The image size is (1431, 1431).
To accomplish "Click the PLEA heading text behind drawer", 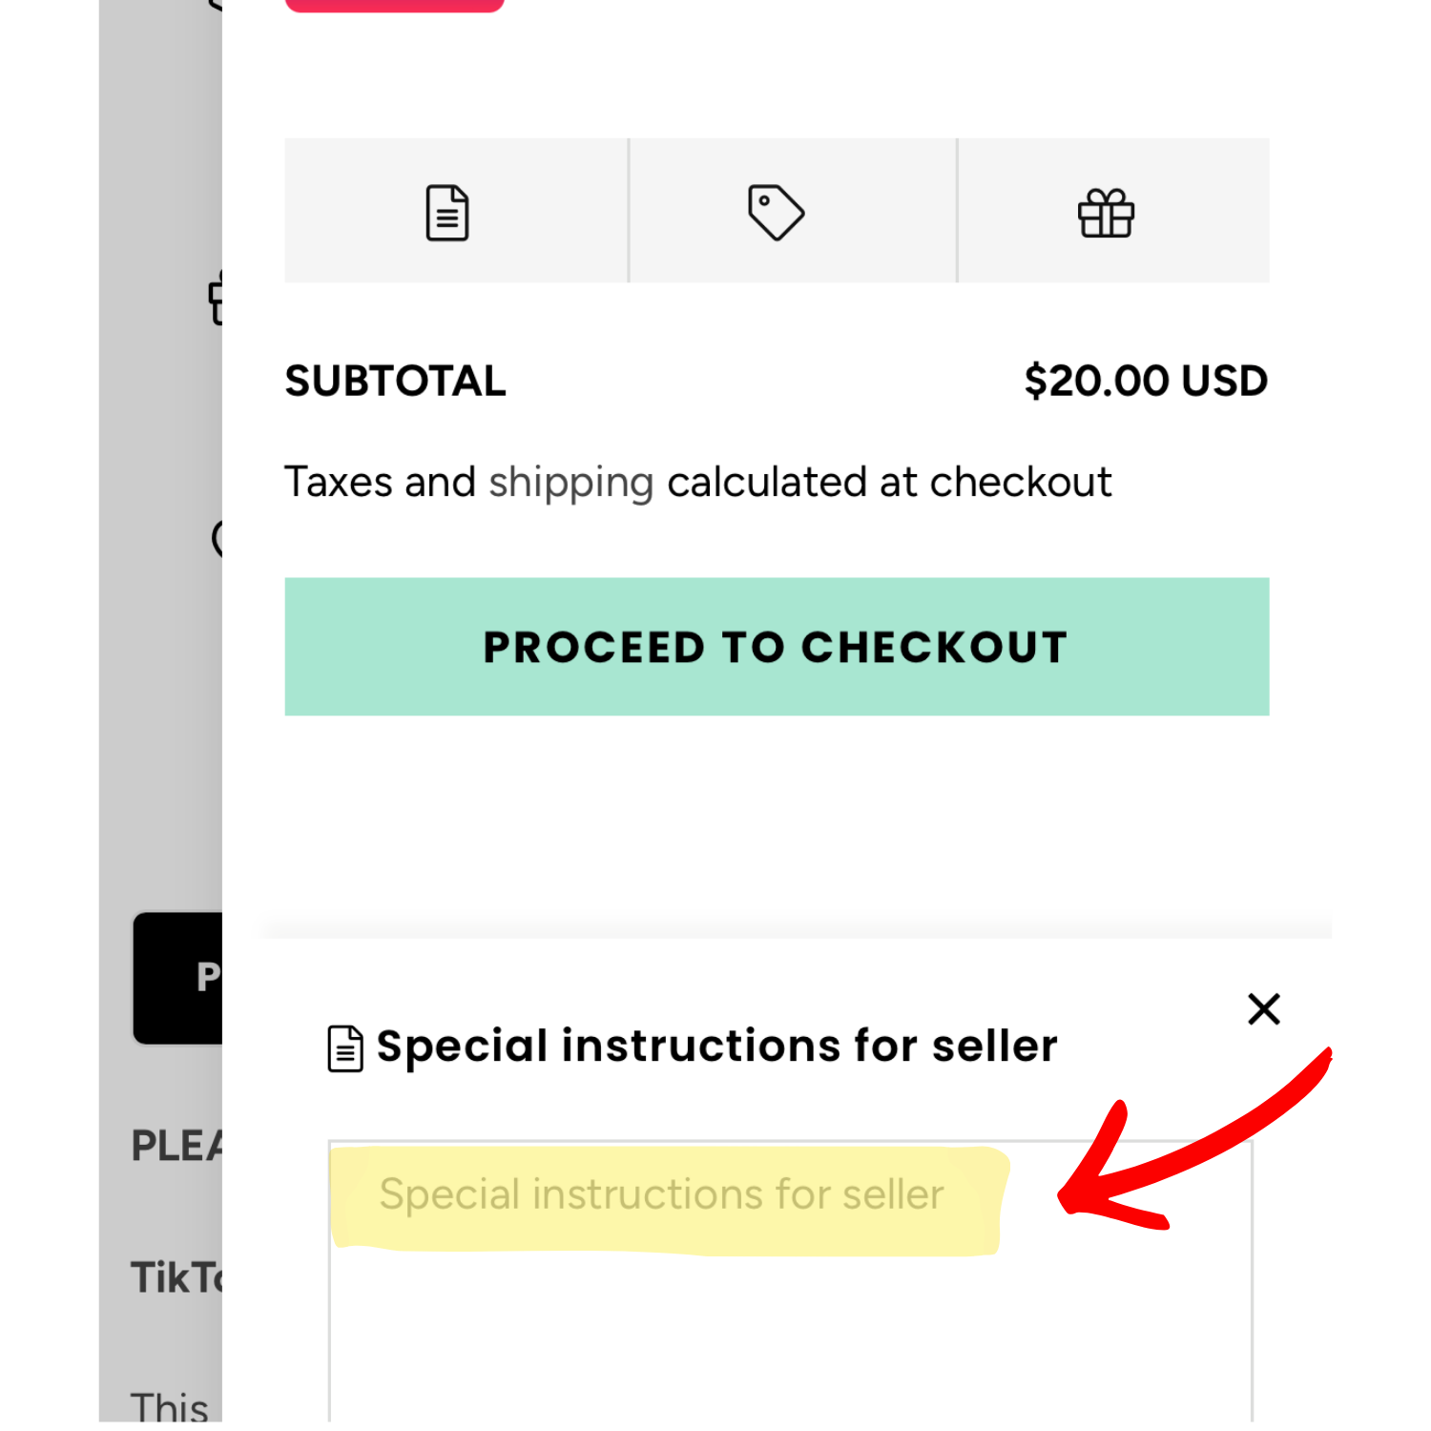I will point(176,1146).
